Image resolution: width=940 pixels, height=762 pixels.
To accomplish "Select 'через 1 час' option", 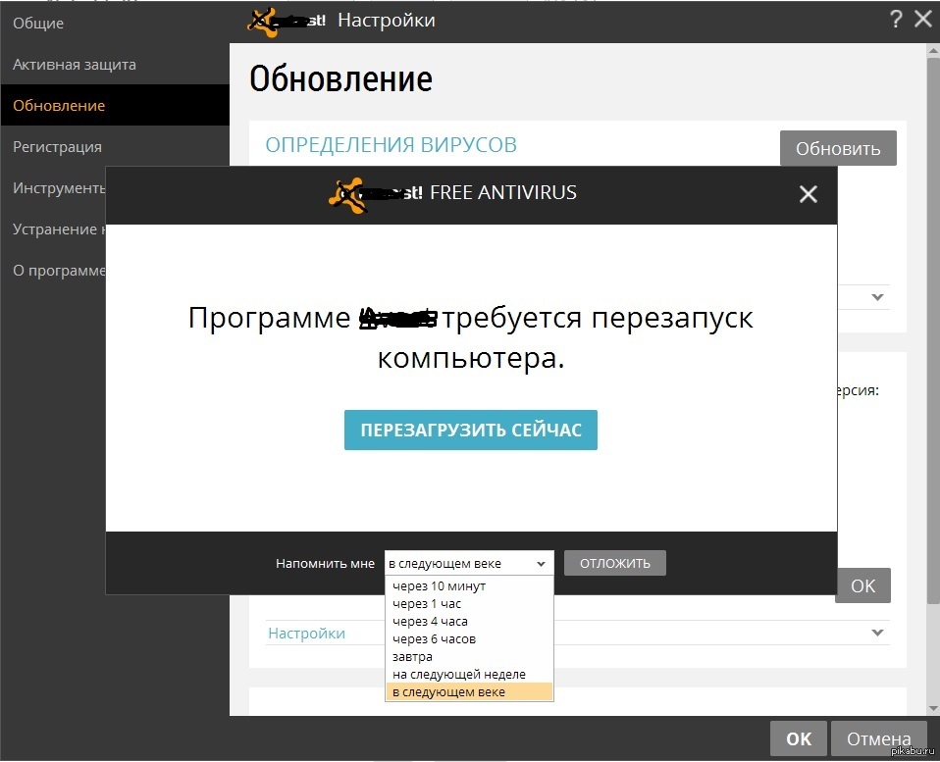I will (427, 604).
